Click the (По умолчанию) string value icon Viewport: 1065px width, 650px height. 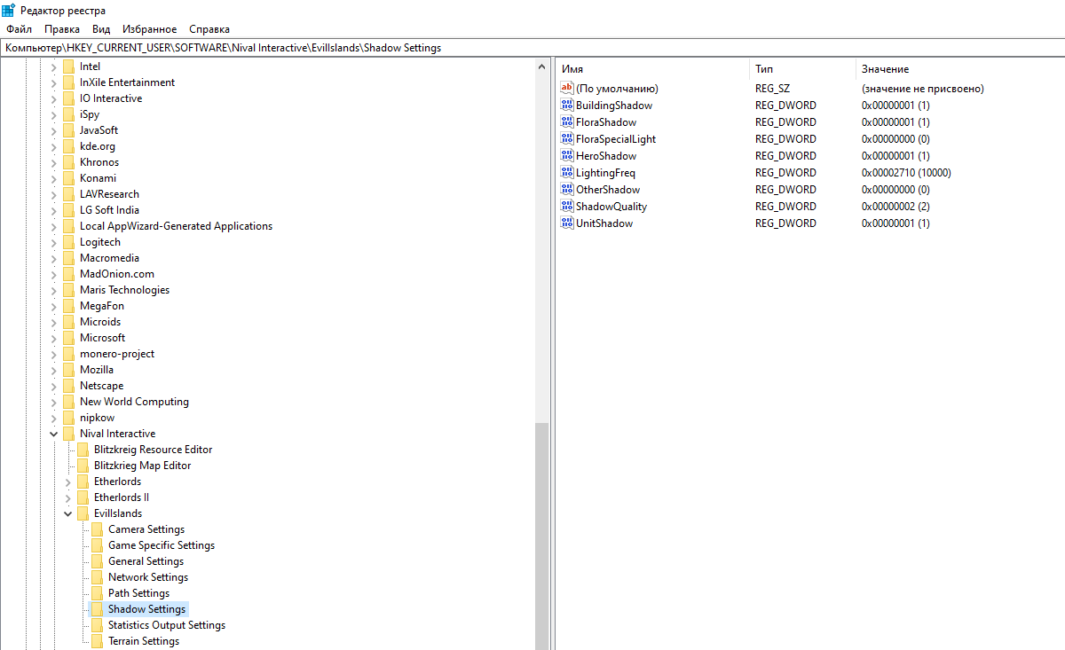click(x=568, y=89)
